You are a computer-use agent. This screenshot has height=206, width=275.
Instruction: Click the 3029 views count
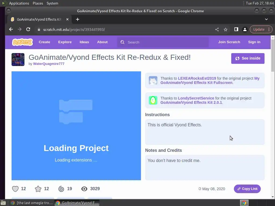coord(95,189)
